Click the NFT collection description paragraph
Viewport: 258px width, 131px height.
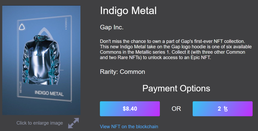pyautogui.click(x=176, y=49)
